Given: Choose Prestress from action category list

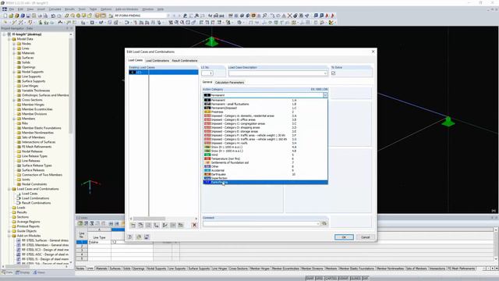Looking at the screenshot, I should (265, 112).
